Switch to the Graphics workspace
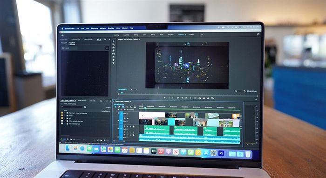Screen dimensions: 326x178 (171, 35)
